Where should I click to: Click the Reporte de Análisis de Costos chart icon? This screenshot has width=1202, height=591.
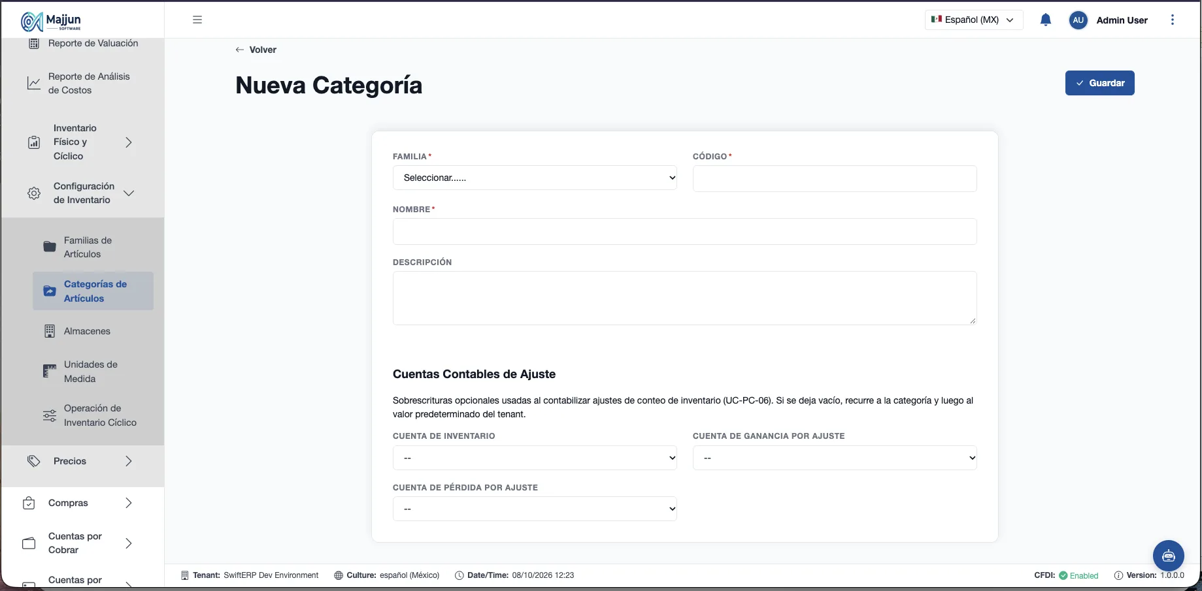[x=34, y=84]
